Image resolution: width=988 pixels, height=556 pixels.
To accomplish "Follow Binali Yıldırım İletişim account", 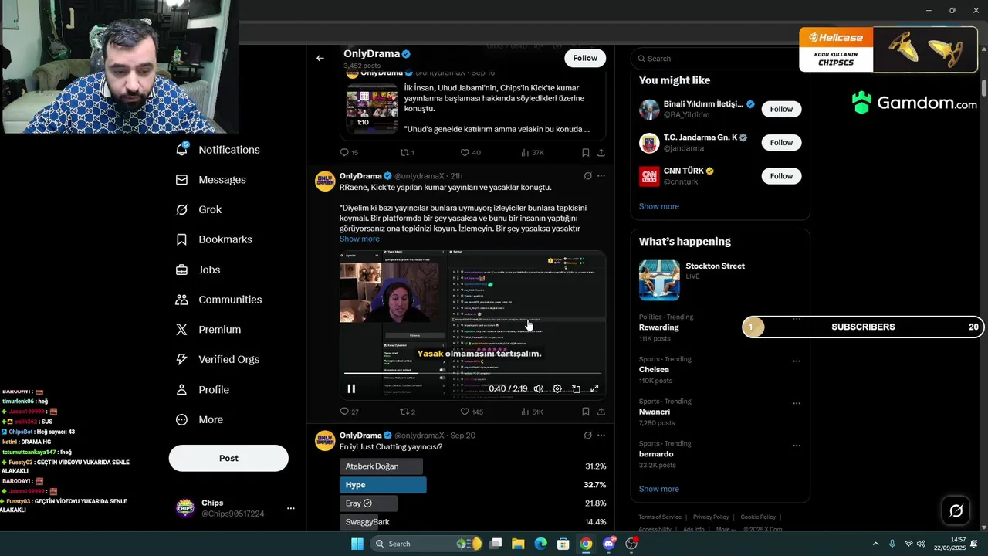I will pyautogui.click(x=781, y=109).
